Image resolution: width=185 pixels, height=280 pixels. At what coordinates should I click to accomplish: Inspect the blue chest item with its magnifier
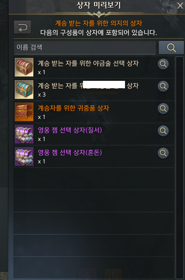163,86
